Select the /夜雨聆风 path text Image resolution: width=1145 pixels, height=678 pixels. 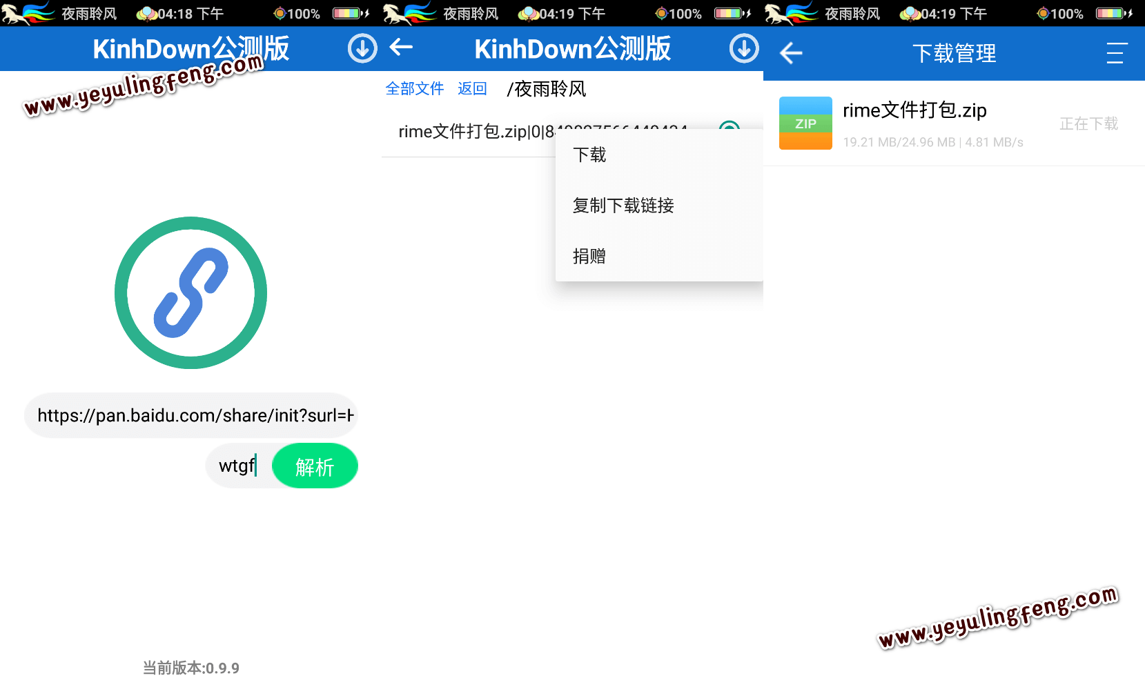547,89
